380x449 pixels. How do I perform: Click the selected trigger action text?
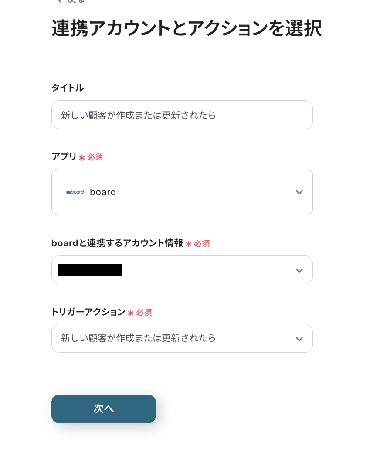(139, 338)
